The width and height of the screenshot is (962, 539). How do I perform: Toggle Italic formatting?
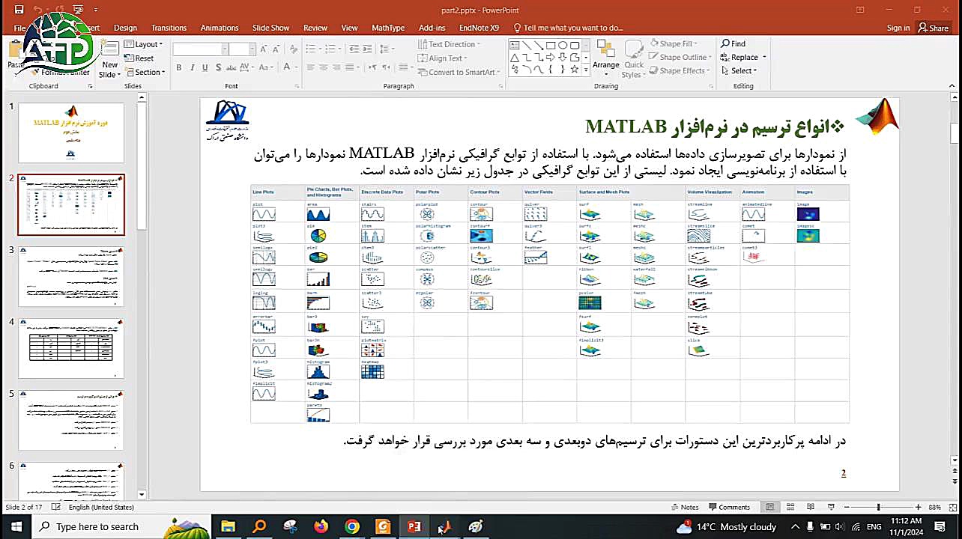click(x=192, y=67)
